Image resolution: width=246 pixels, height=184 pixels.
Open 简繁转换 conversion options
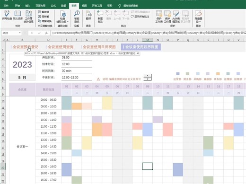(45, 21)
